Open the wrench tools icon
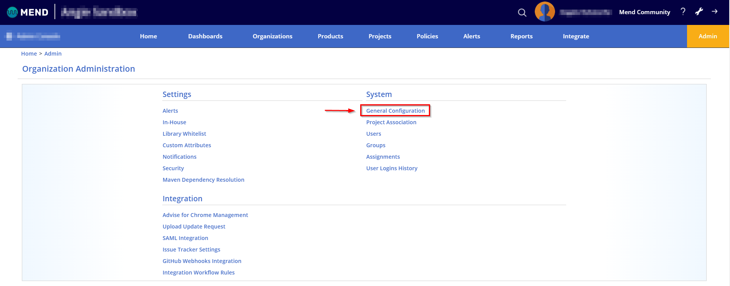Image resolution: width=730 pixels, height=286 pixels. pyautogui.click(x=699, y=12)
